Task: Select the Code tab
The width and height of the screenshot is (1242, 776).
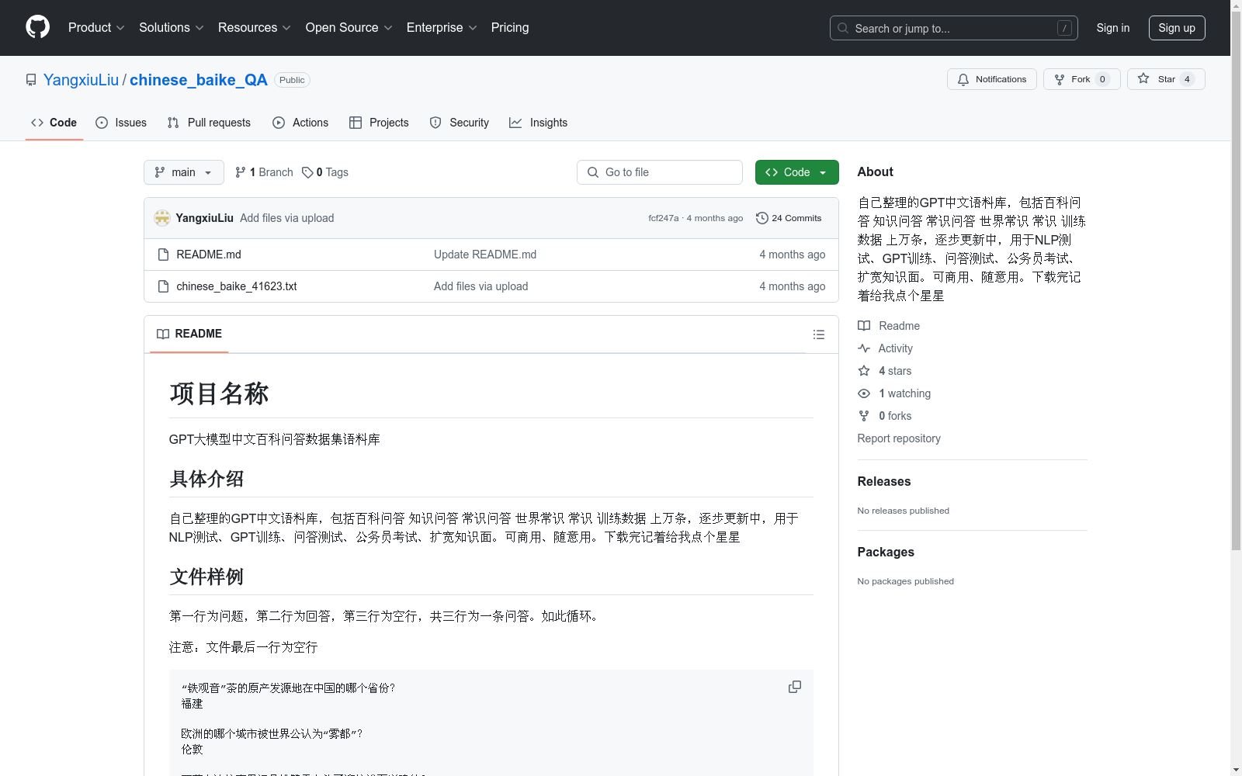Action: [54, 123]
